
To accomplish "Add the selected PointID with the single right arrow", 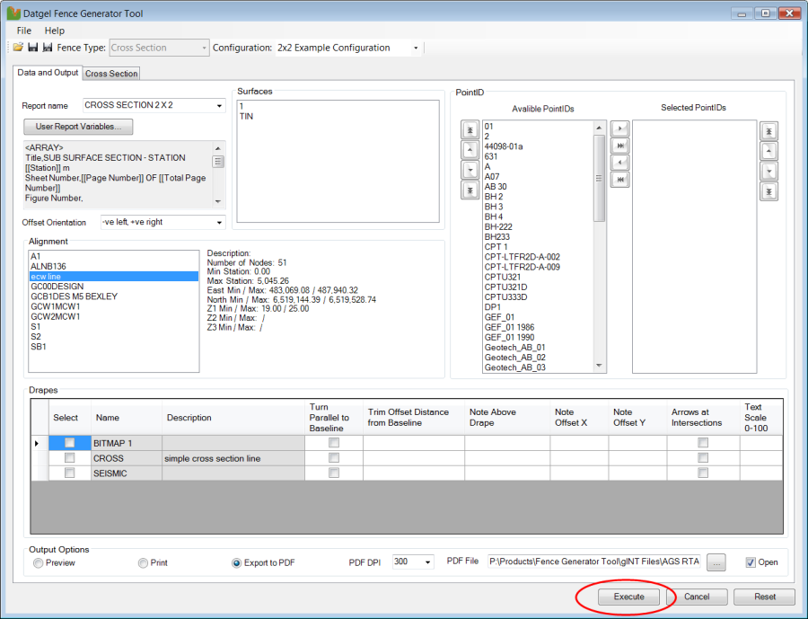I will click(x=619, y=129).
